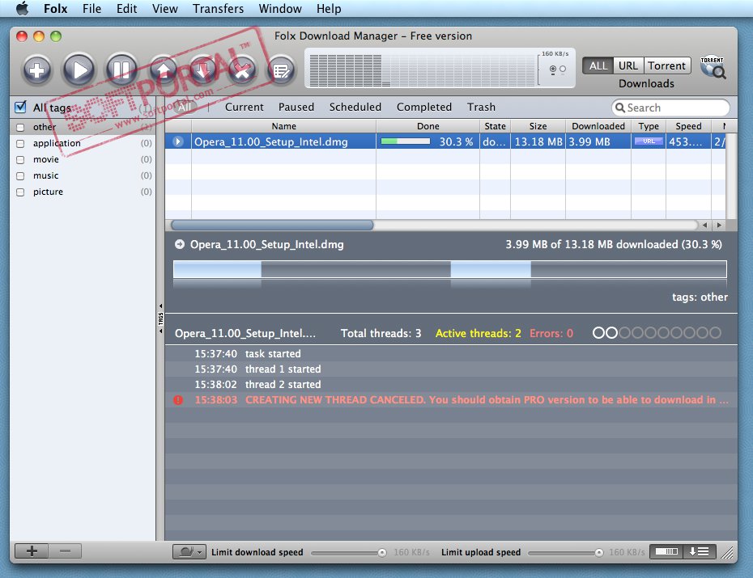Click the scrollbar right arrow
The width and height of the screenshot is (753, 578).
coord(719,225)
